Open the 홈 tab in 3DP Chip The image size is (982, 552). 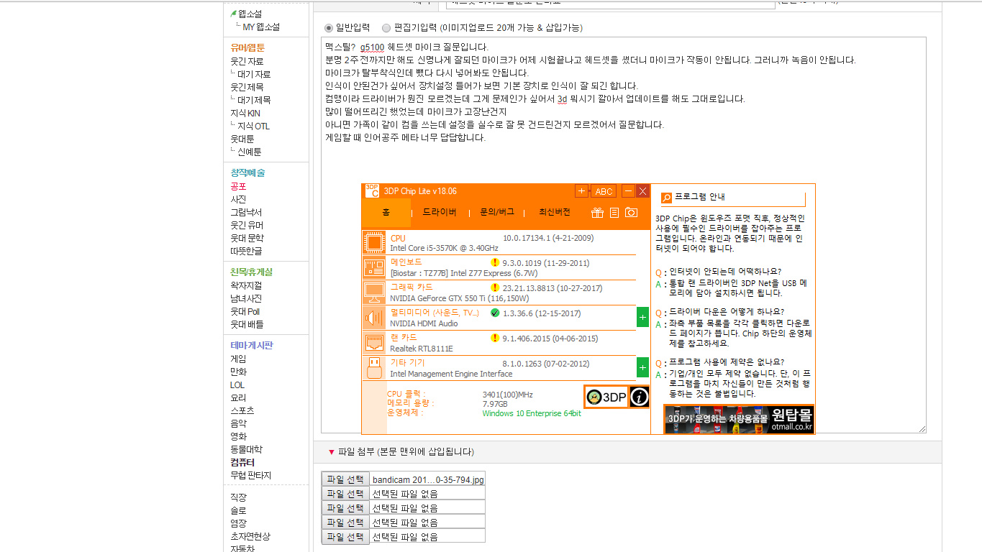click(386, 213)
